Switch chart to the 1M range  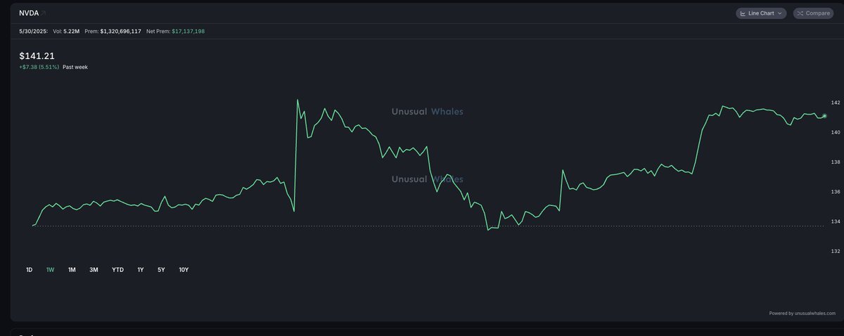(x=72, y=270)
